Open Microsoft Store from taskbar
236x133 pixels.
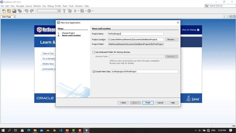tap(22, 130)
